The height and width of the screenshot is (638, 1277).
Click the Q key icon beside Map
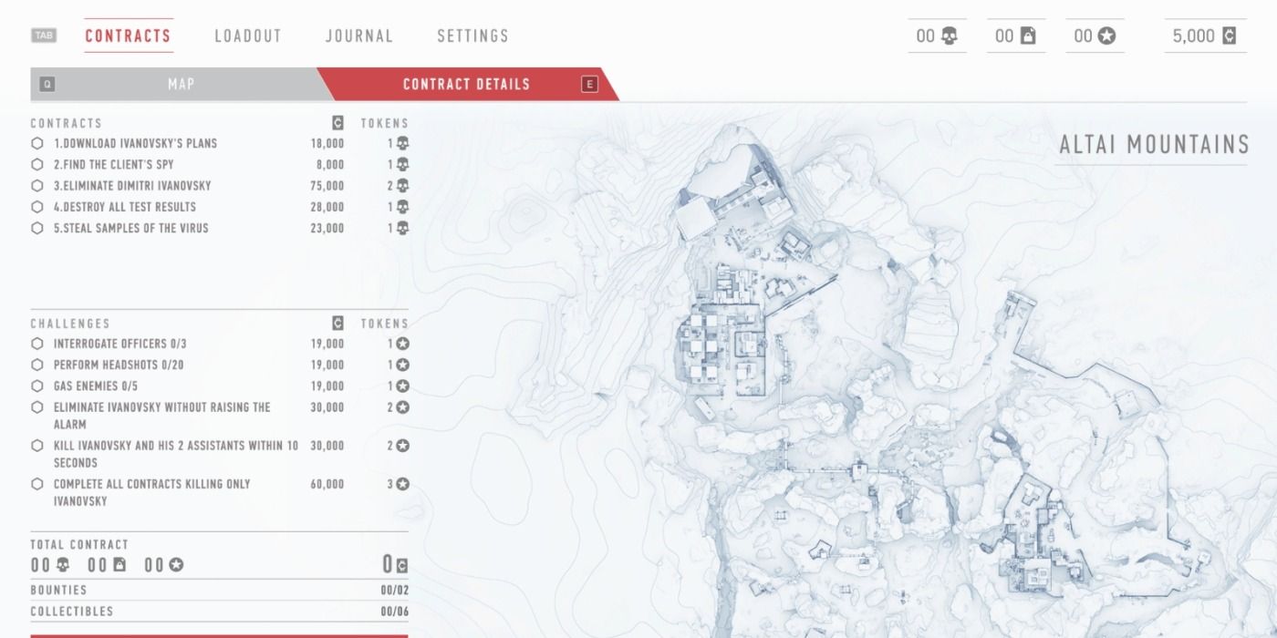[x=47, y=84]
